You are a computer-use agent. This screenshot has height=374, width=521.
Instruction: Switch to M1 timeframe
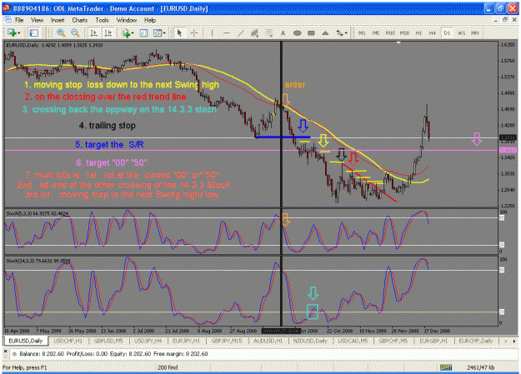coord(362,32)
